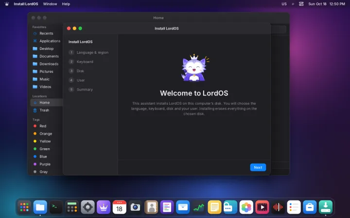Image resolution: width=350 pixels, height=218 pixels.
Task: Open the blue app store bag icon
Action: click(x=310, y=207)
